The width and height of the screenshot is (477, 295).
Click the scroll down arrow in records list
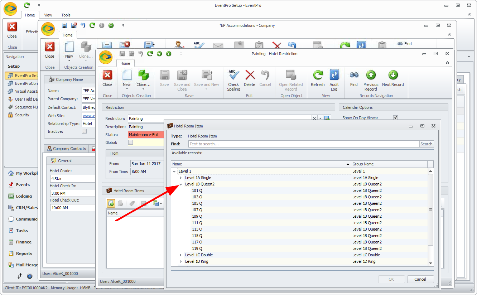(x=430, y=263)
